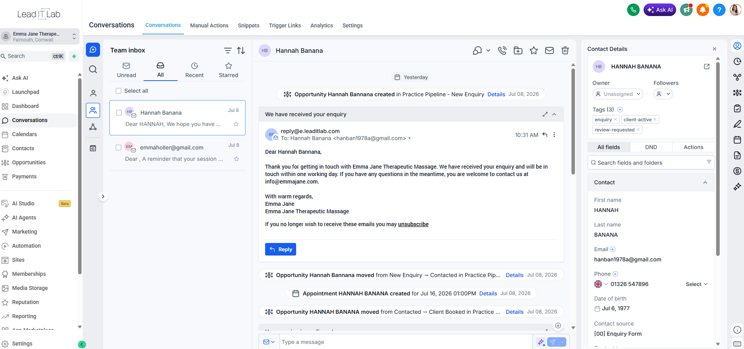Mark conversation unread via envelope icon
This screenshot has width=744, height=349.
549,50
